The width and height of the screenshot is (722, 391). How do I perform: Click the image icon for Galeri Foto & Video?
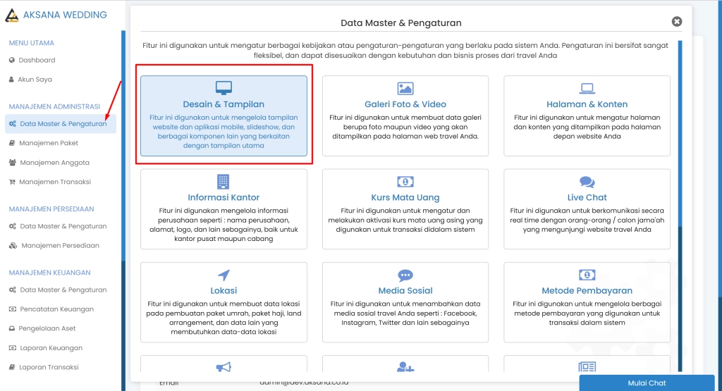[x=405, y=88]
